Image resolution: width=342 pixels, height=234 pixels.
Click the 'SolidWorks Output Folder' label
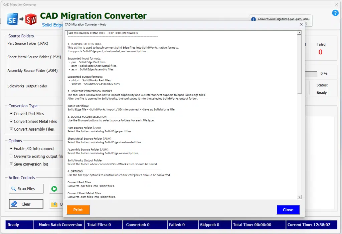click(27, 86)
